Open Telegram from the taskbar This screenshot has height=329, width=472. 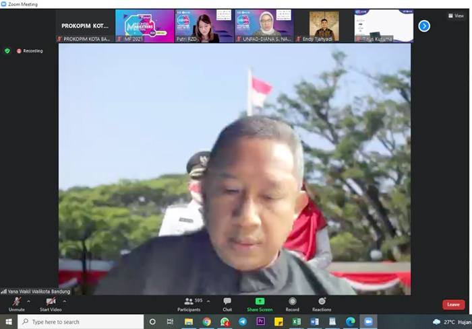[x=243, y=322]
